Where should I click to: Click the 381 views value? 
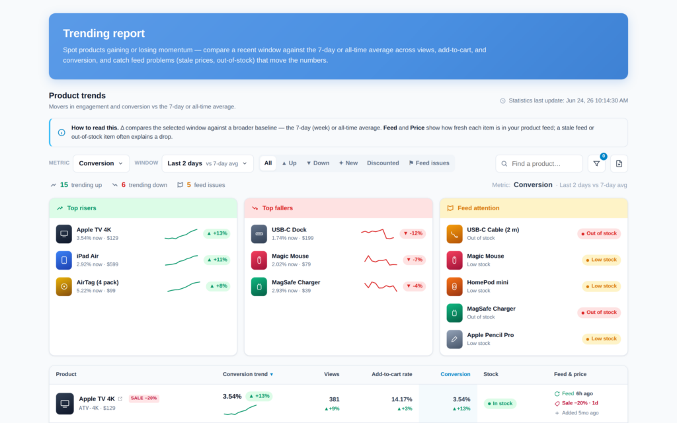pos(334,400)
